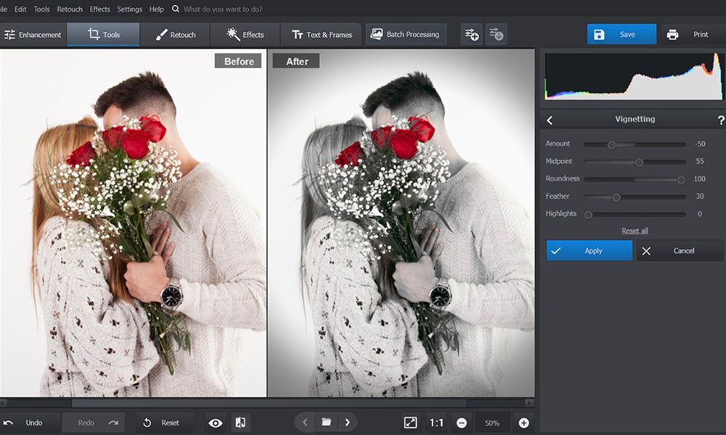Apply the vignette settings
Image resolution: width=726 pixels, height=435 pixels.
(589, 250)
